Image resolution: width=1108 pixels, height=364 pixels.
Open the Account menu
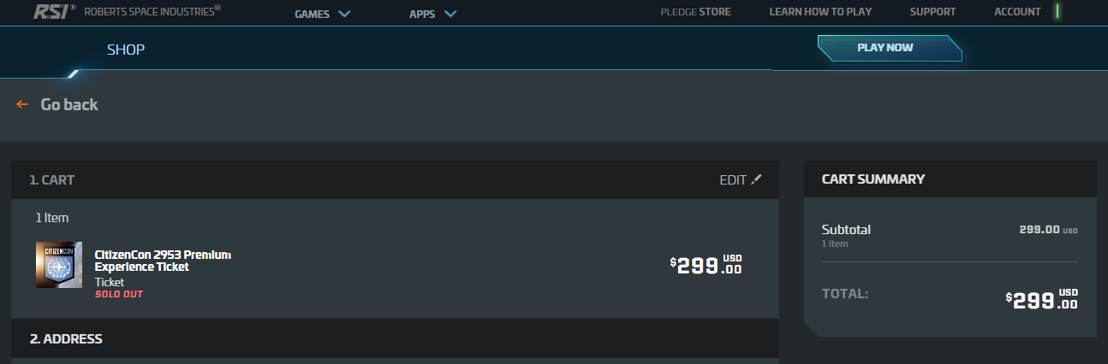1017,12
